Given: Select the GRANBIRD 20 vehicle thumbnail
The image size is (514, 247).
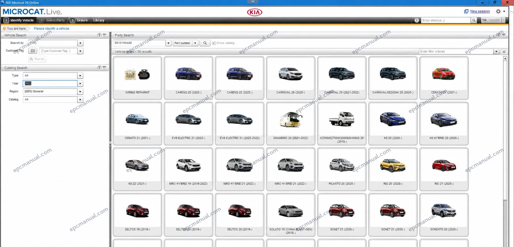Looking at the screenshot, I should pyautogui.click(x=291, y=124).
